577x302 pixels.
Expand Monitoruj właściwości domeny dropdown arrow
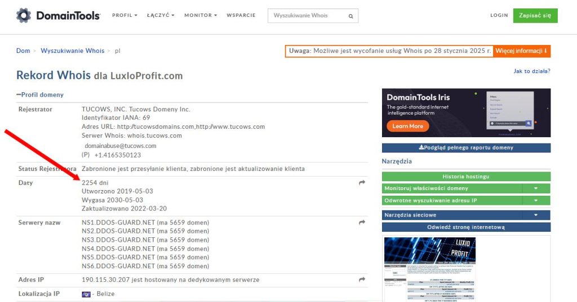tap(536, 188)
